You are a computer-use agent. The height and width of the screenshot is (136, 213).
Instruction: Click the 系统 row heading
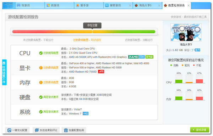[25, 112]
